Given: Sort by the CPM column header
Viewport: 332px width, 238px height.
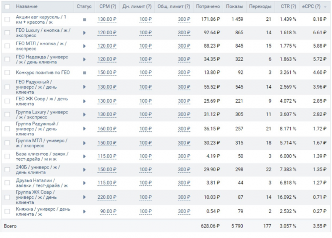Looking at the screenshot, I should pos(108,6).
